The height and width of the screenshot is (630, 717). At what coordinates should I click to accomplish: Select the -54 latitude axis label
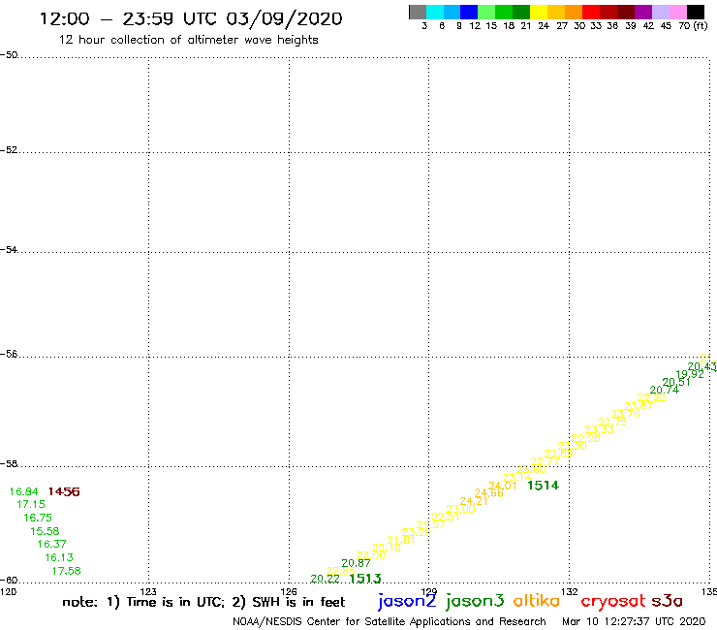point(9,250)
